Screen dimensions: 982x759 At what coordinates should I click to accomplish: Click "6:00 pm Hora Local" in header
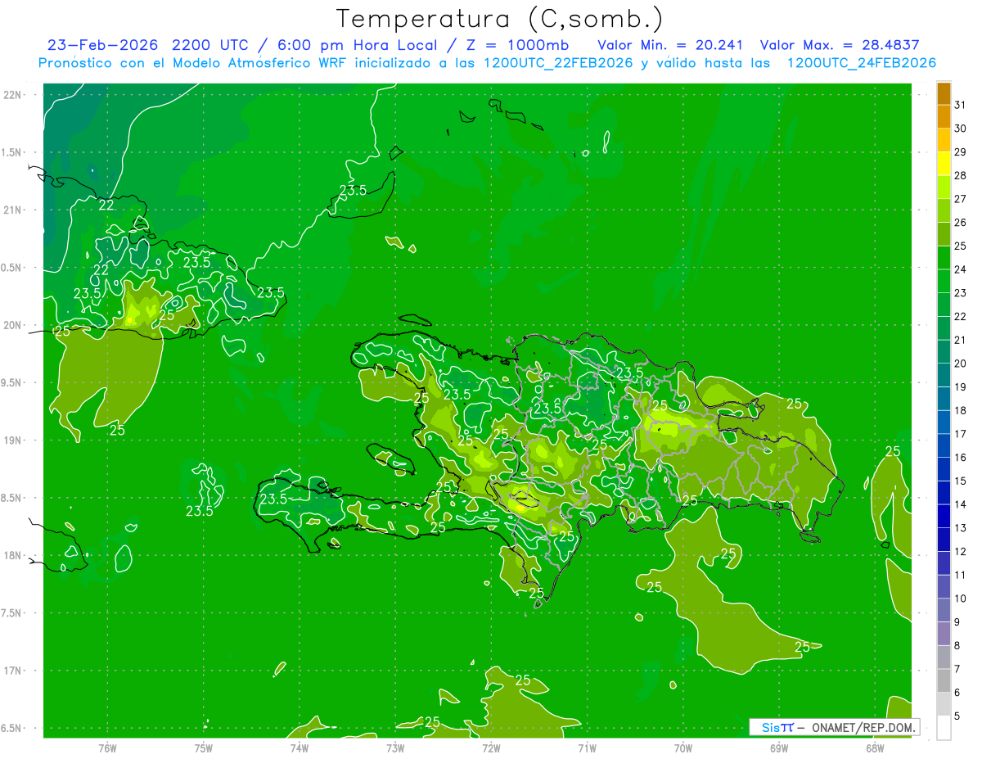click(x=356, y=45)
